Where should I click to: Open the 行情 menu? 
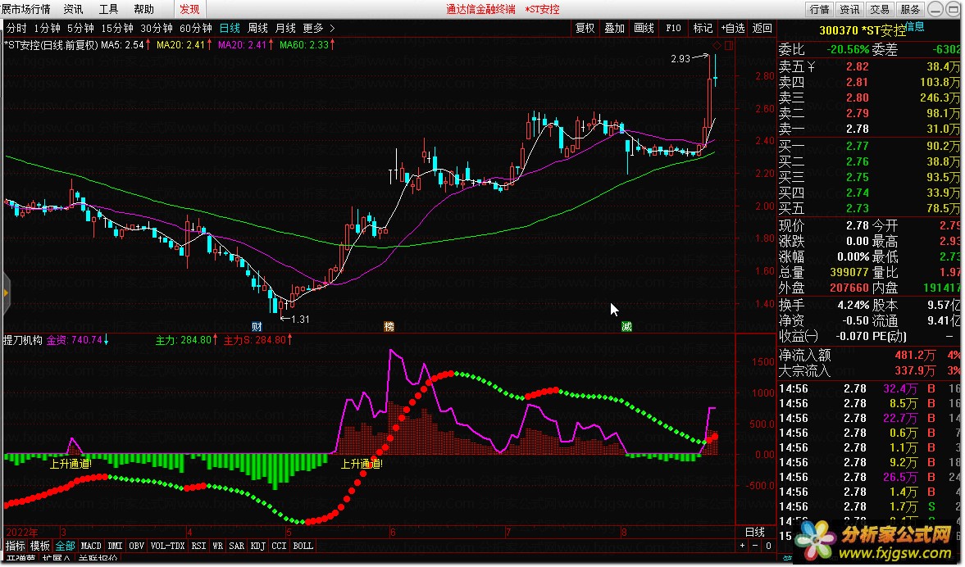tap(26, 9)
